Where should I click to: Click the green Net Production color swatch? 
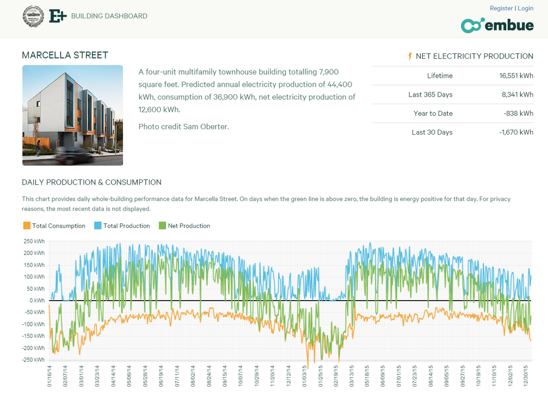coord(162,226)
